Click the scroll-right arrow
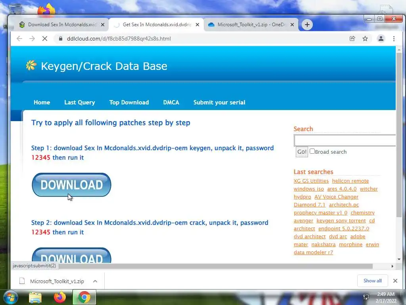 [393, 266]
